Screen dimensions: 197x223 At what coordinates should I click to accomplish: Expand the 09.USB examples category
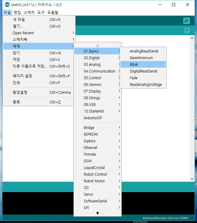click(x=97, y=105)
